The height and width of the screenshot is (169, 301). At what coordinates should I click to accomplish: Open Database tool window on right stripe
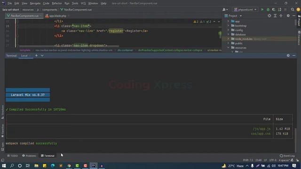[x=299, y=38]
